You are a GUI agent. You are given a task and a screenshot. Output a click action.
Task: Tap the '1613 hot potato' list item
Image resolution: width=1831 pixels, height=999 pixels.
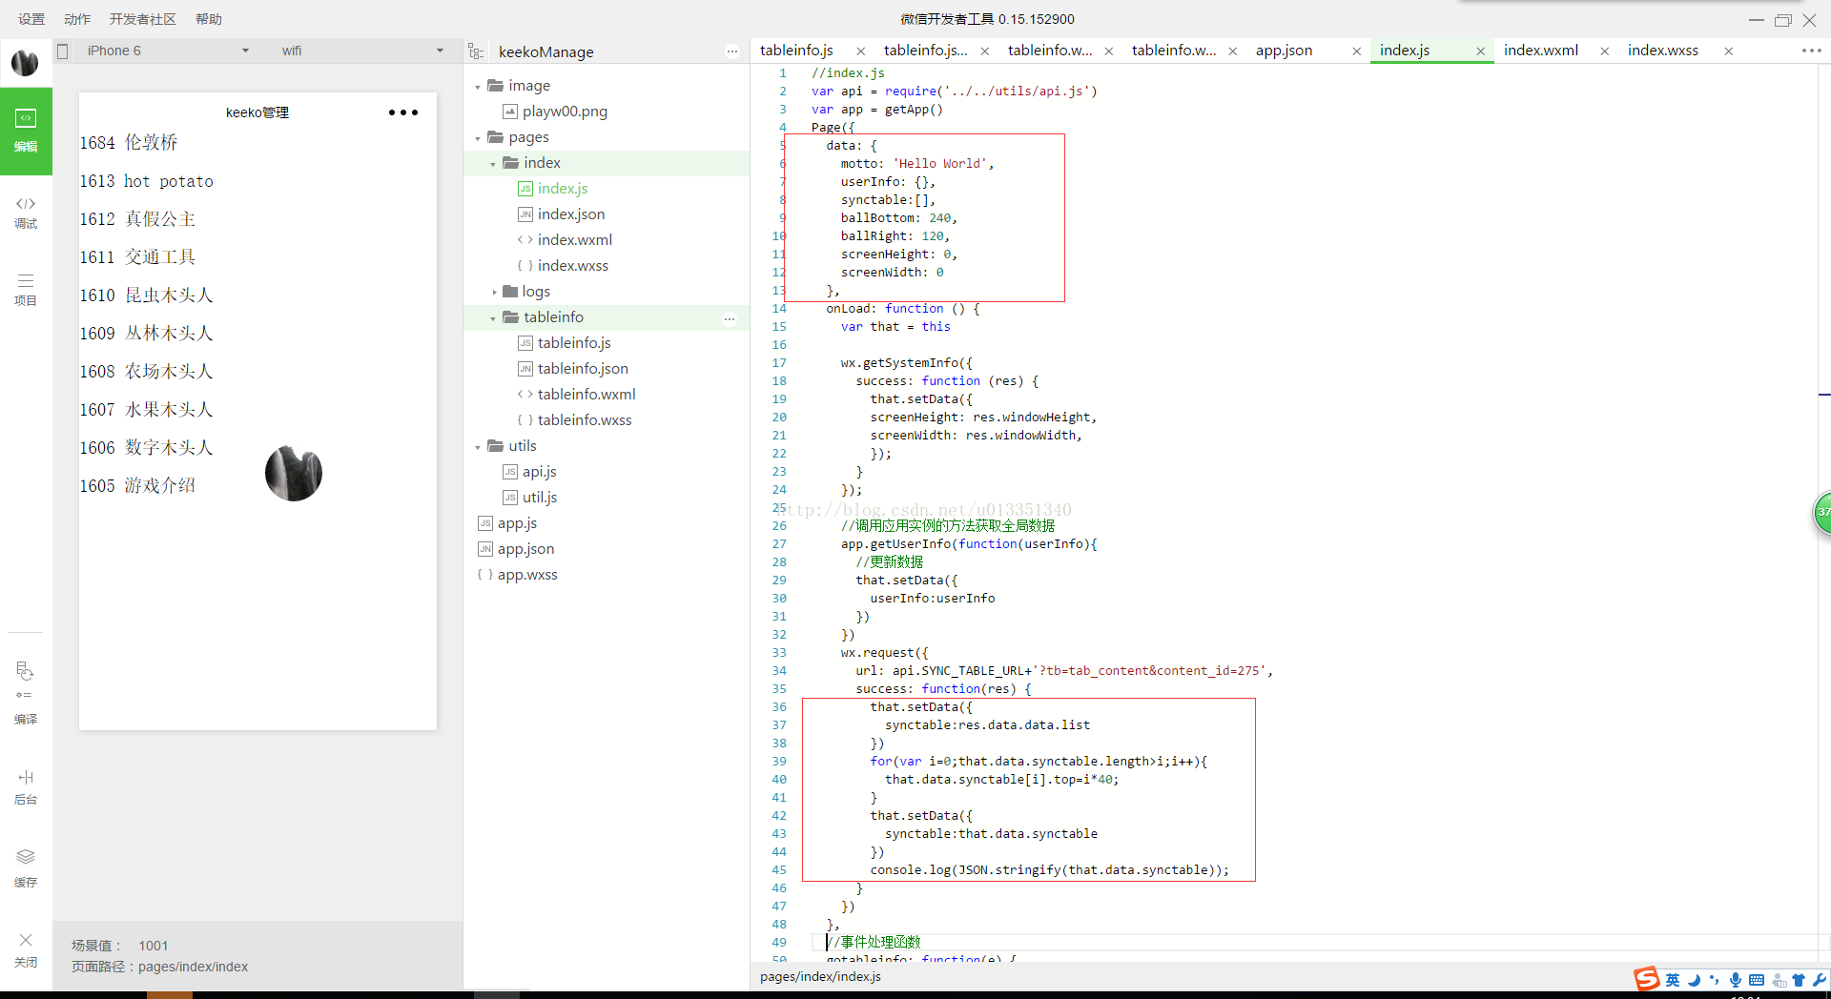coord(147,181)
